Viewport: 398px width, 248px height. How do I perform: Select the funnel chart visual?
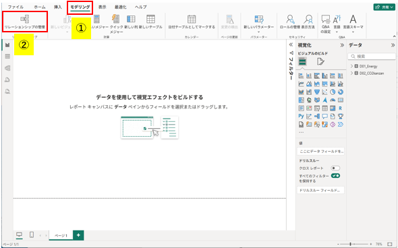click(317, 92)
